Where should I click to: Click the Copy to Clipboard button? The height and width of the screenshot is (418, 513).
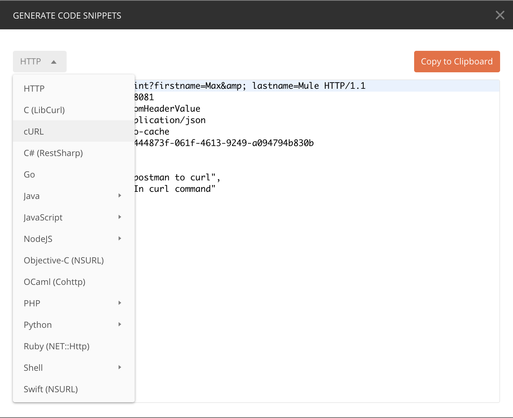pyautogui.click(x=457, y=62)
